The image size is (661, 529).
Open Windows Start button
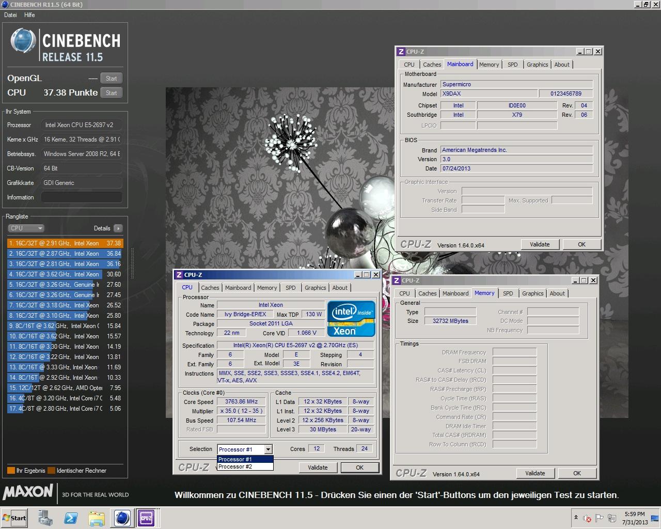(14, 518)
